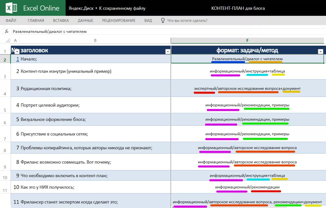Open the filter dropdown on заголовок column

coord(168,52)
